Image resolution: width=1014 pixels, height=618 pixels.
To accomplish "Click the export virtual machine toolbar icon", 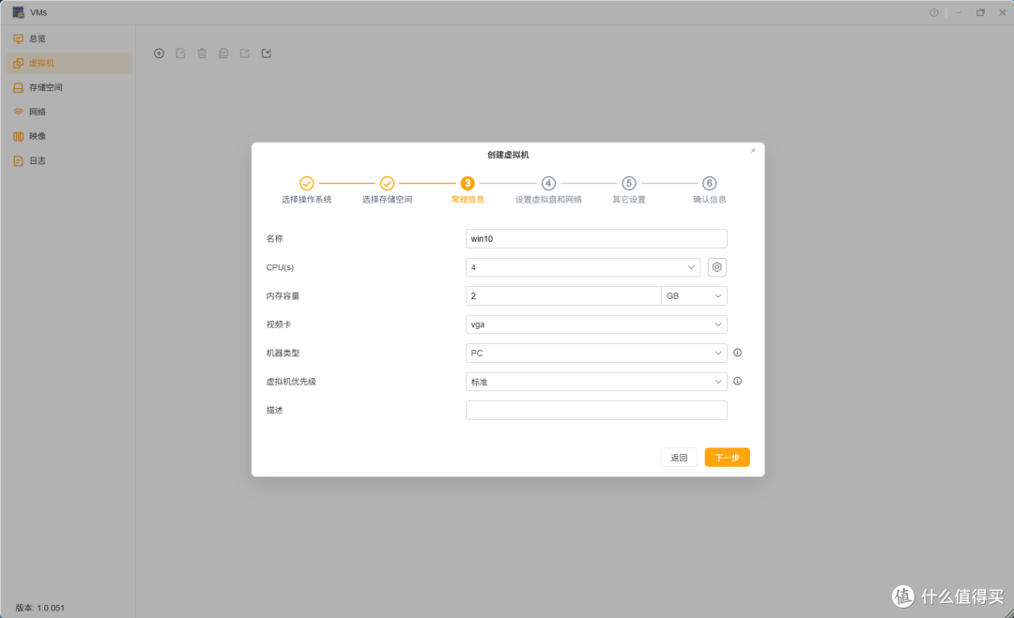I will [244, 53].
